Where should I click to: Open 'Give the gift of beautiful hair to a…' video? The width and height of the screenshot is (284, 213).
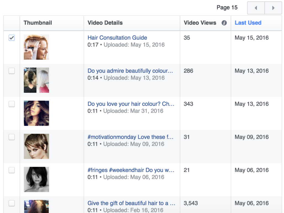click(x=131, y=203)
